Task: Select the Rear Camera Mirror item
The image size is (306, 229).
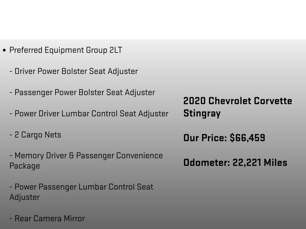Action: (47, 219)
